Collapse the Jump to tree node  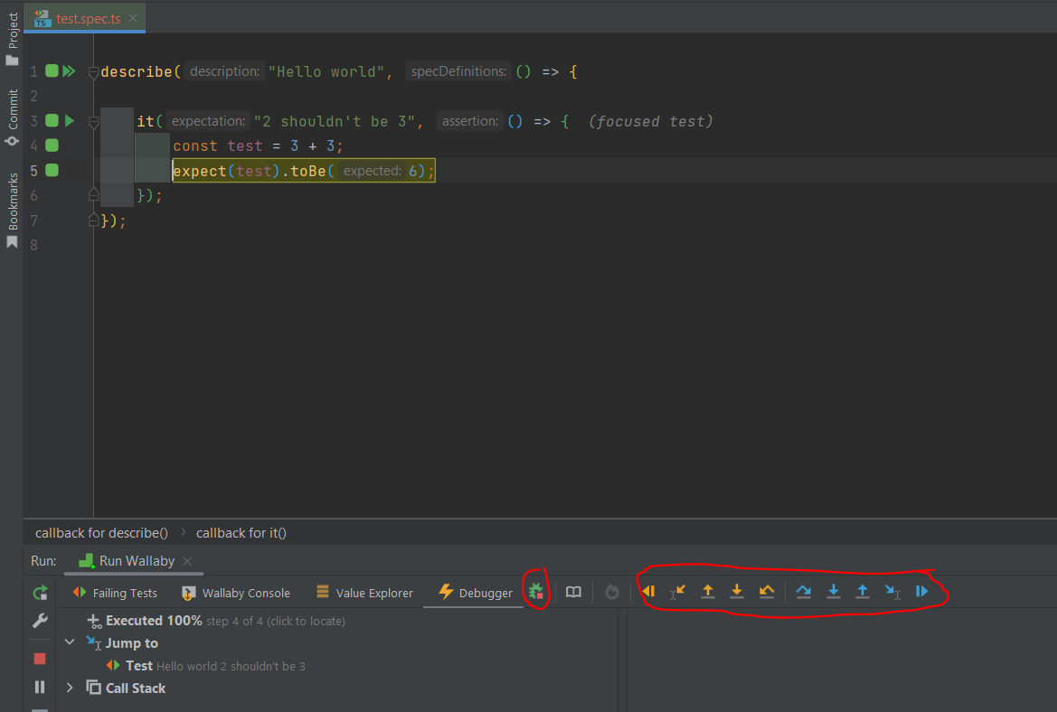tap(70, 642)
